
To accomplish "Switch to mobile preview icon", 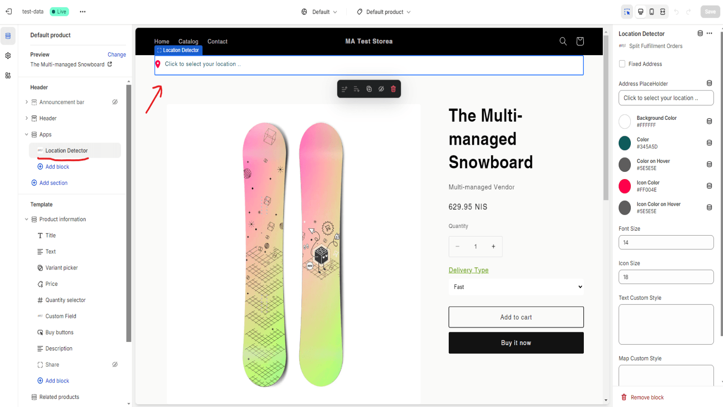I will (652, 12).
